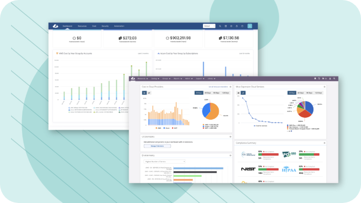Click the blue Azure legend swatch under bar chart

click(164, 128)
